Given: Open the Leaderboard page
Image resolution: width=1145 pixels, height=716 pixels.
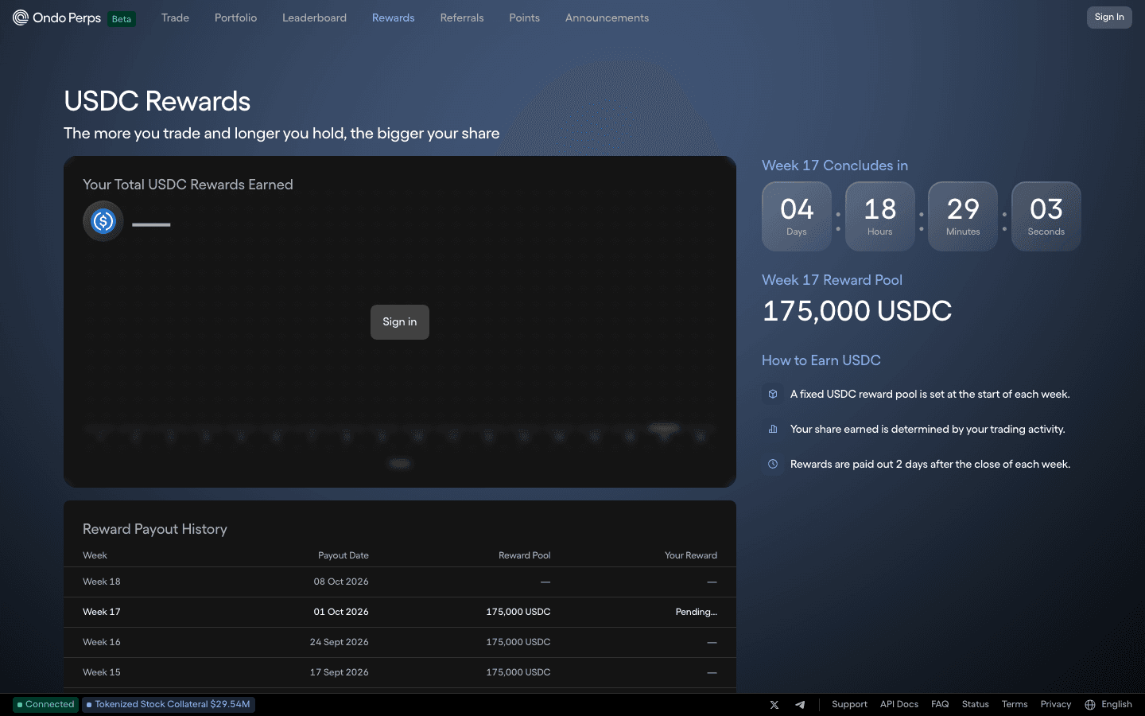Looking at the screenshot, I should (x=315, y=18).
